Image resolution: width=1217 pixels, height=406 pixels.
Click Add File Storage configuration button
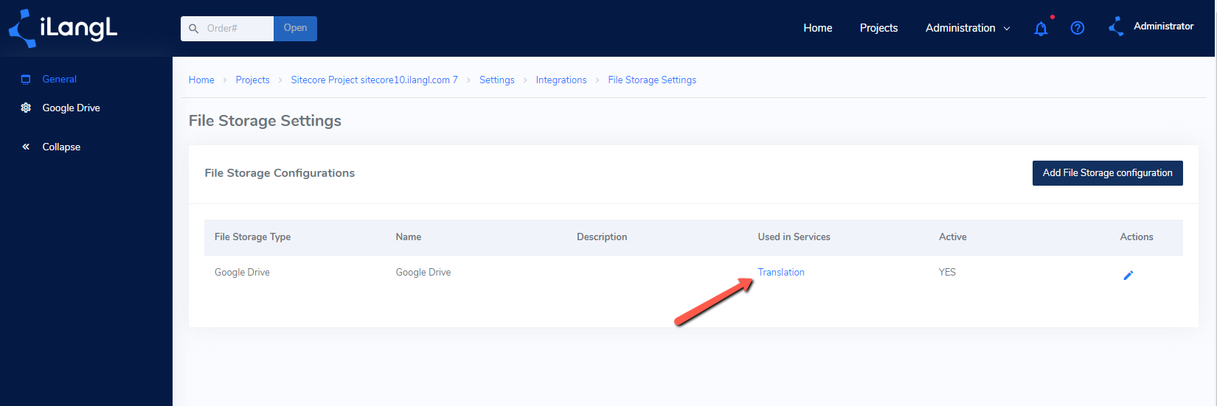(x=1107, y=173)
